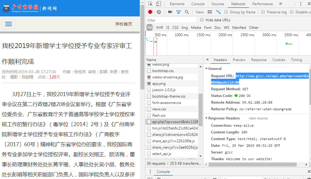Select api.php?op=count request row
The image size is (311, 179).
pos(172,122)
